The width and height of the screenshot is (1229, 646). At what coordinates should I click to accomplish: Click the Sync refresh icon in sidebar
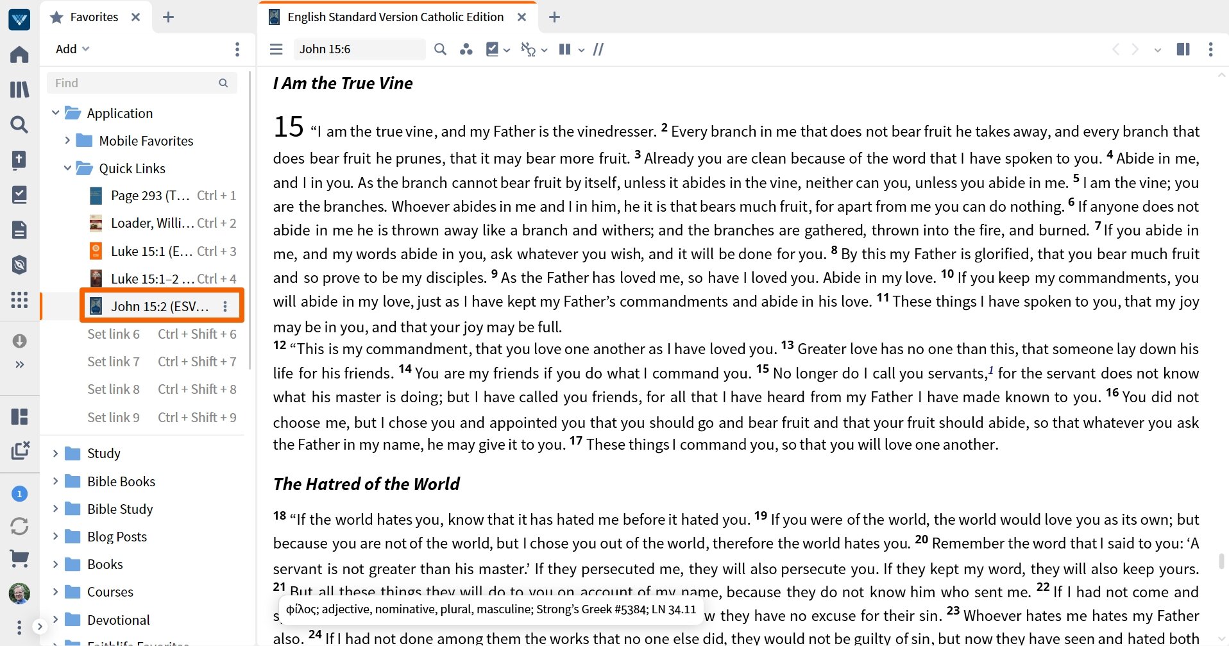[19, 527]
